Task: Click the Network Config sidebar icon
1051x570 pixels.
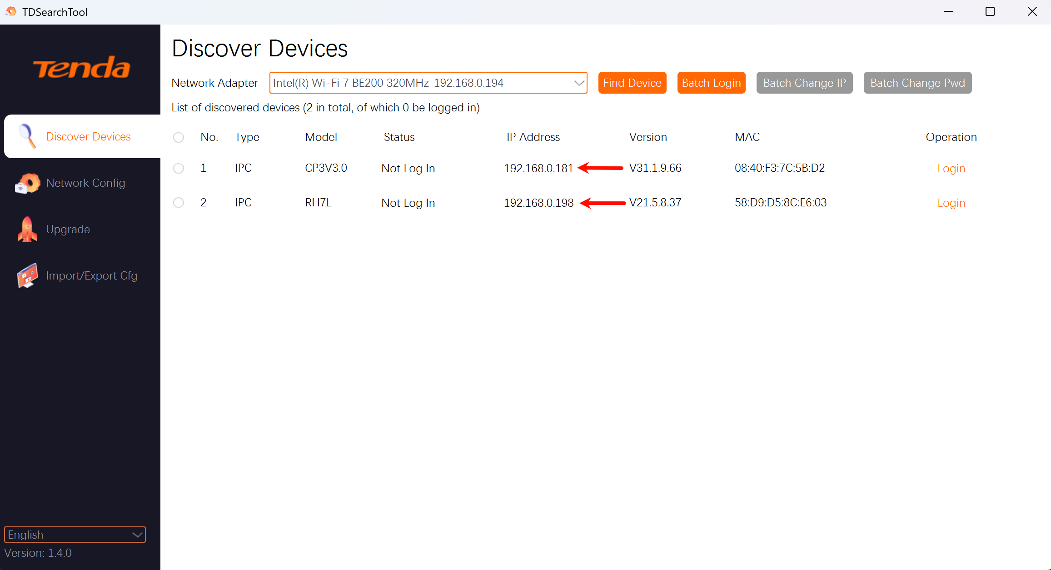Action: pyautogui.click(x=27, y=183)
